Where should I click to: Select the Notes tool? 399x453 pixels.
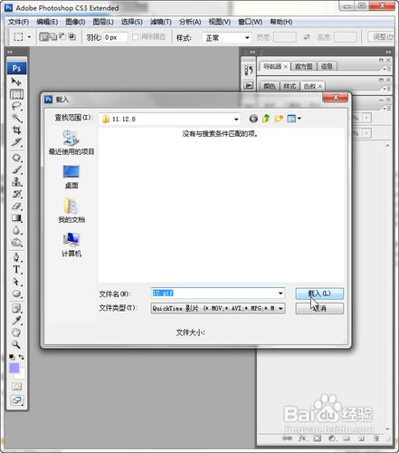coord(16,308)
